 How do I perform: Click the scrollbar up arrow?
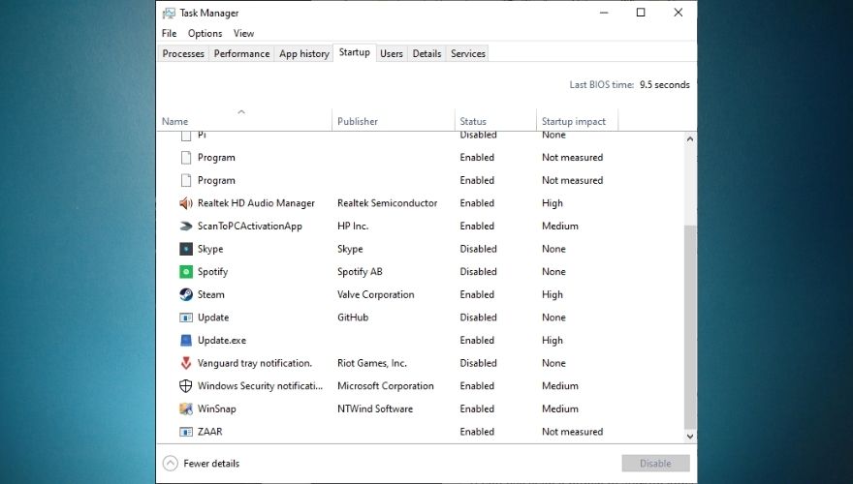tap(690, 139)
